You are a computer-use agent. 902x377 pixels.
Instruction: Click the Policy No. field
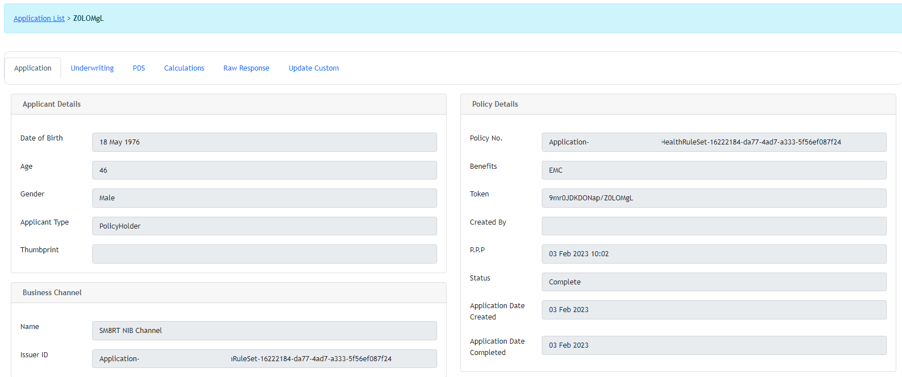[714, 142]
